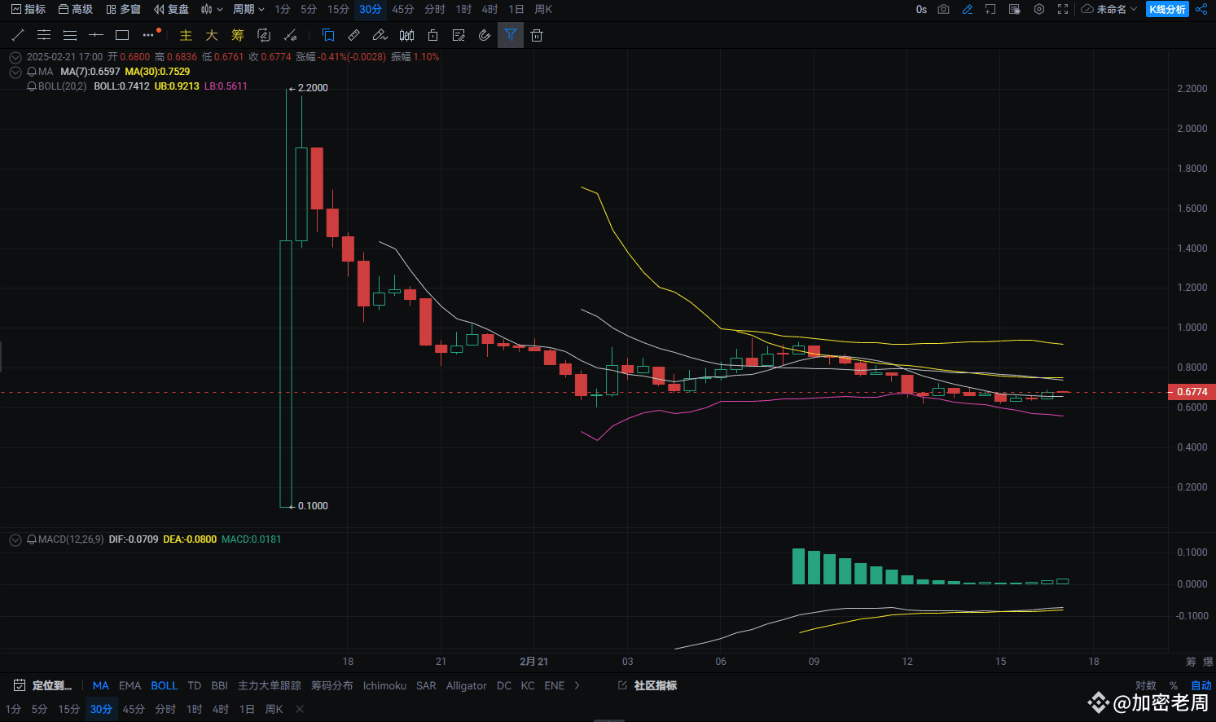Select 周K in the top timeframe bar
Image resolution: width=1216 pixels, height=722 pixels.
point(543,9)
